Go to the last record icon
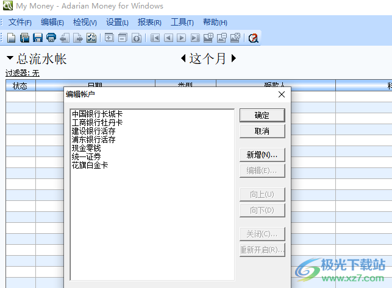Image resolution: width=392 pixels, height=288 pixels. [195, 38]
